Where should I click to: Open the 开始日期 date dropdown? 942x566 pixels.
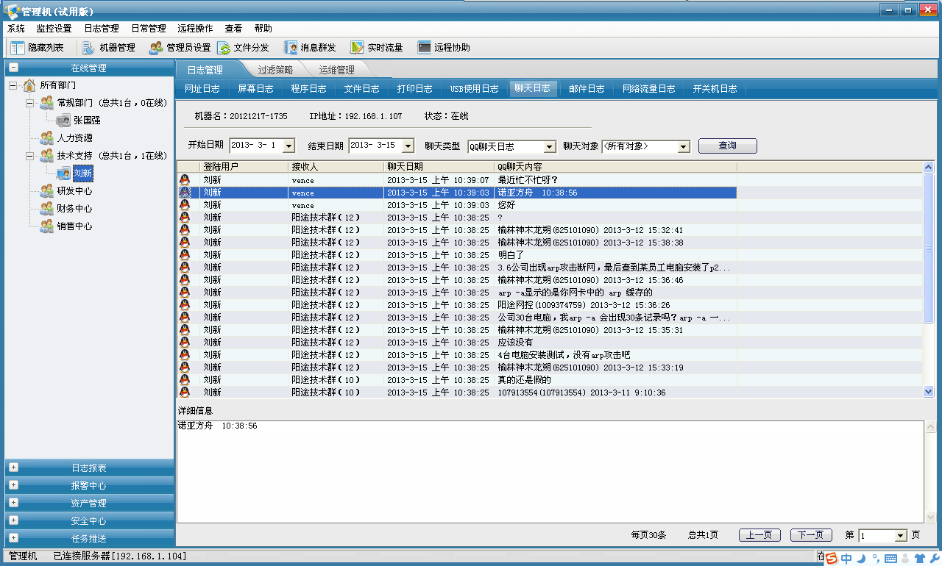[x=288, y=146]
